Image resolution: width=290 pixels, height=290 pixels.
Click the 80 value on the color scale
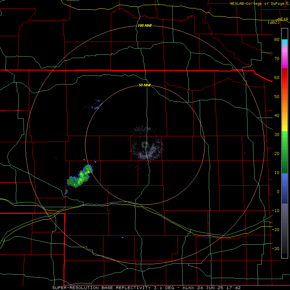tap(277, 39)
